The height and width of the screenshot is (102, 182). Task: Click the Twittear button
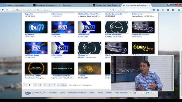coord(150,93)
